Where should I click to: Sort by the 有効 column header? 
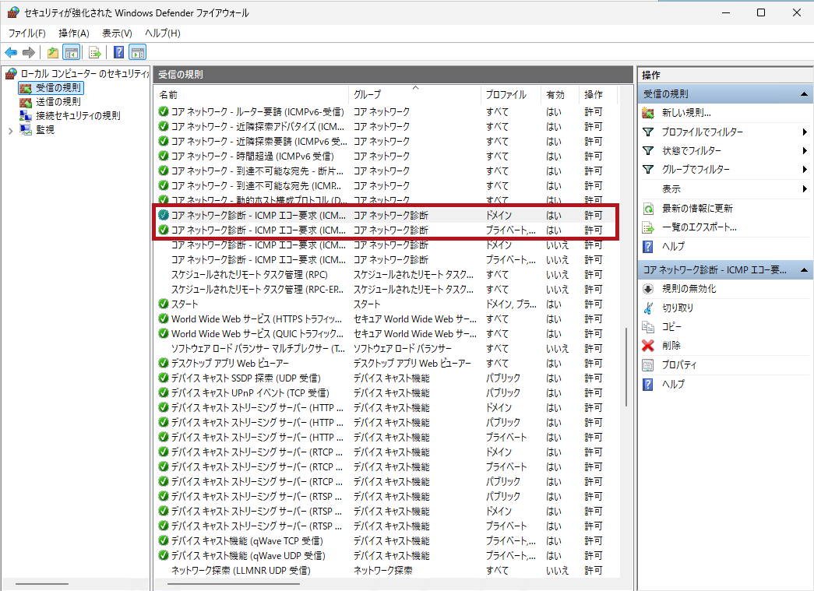coord(559,94)
